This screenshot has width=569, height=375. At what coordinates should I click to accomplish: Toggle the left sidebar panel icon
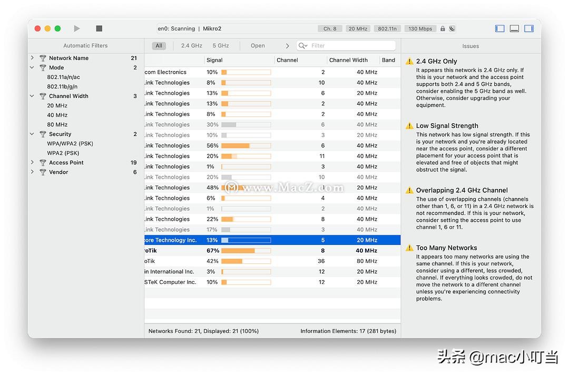click(499, 28)
